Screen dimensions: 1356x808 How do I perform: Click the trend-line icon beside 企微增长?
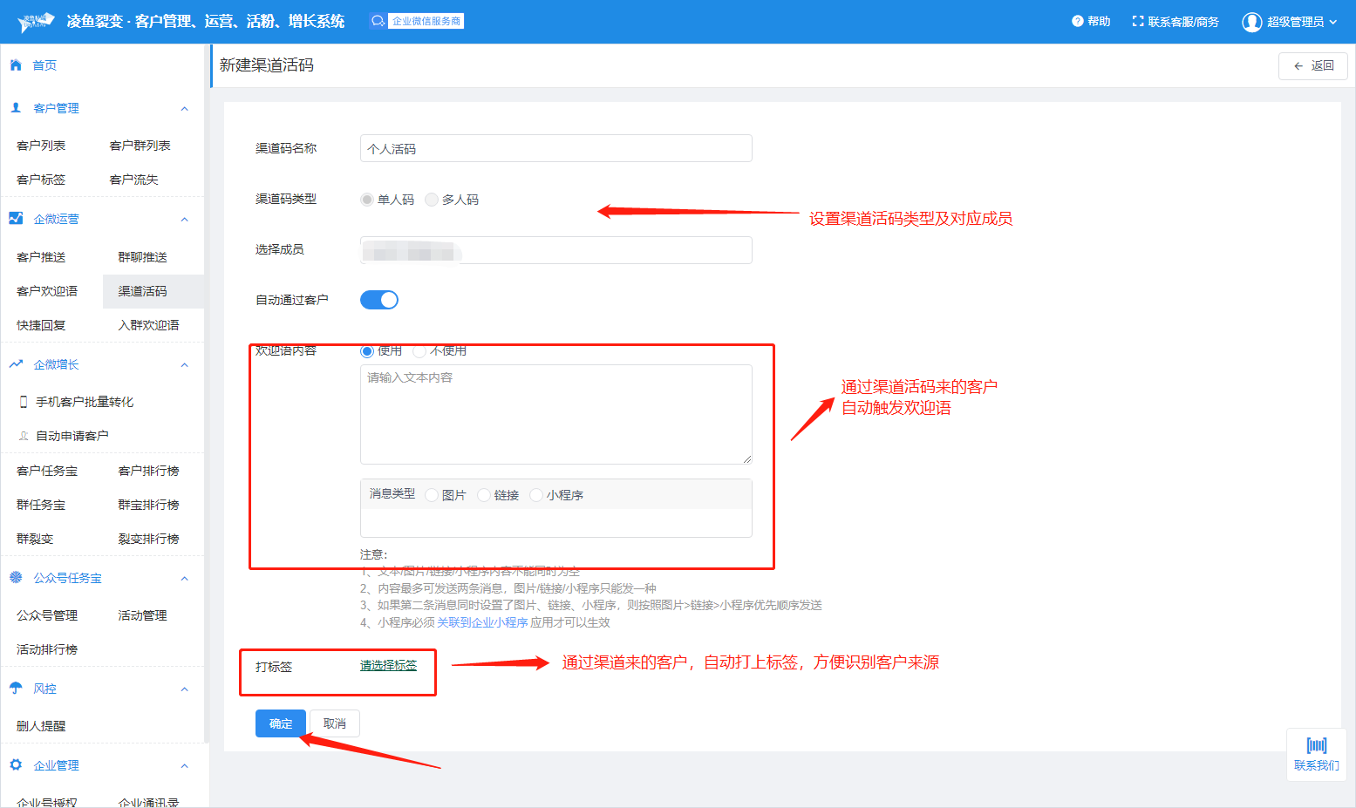pyautogui.click(x=16, y=364)
